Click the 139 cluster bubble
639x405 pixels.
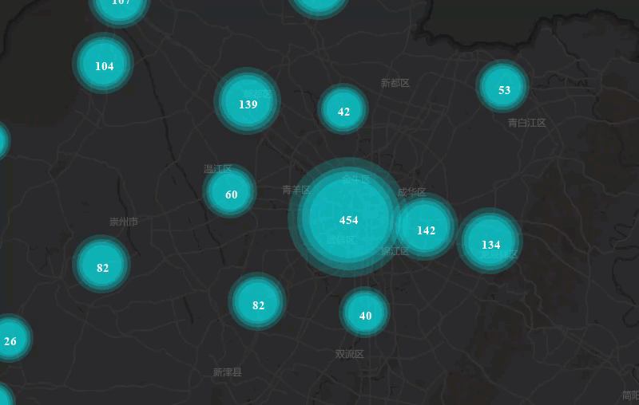pos(248,104)
